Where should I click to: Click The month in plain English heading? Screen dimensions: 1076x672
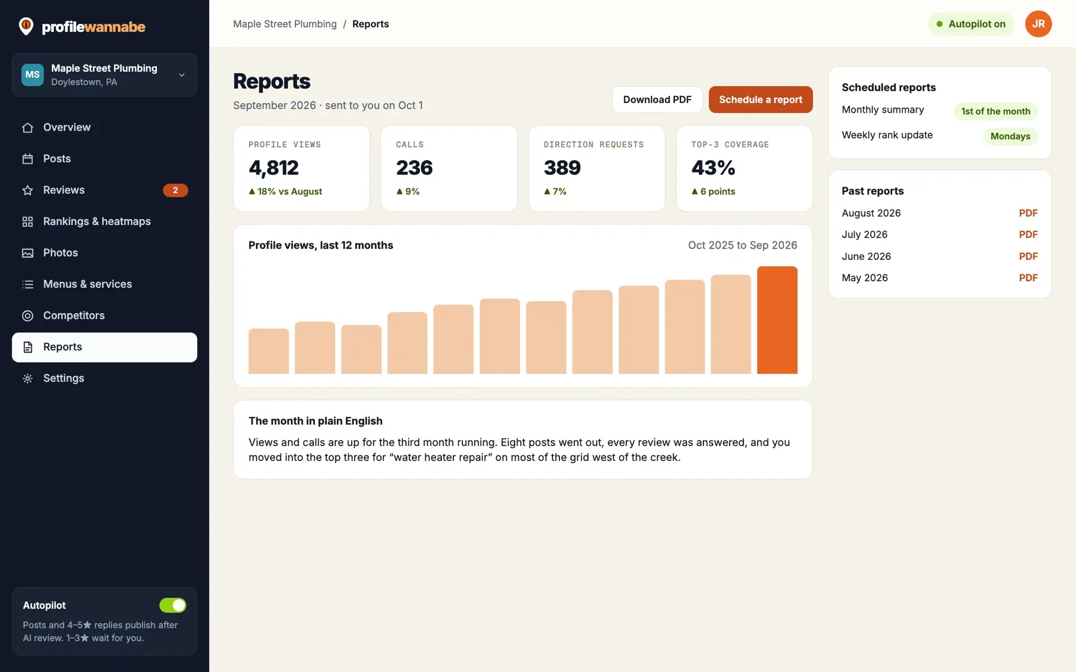(x=316, y=421)
